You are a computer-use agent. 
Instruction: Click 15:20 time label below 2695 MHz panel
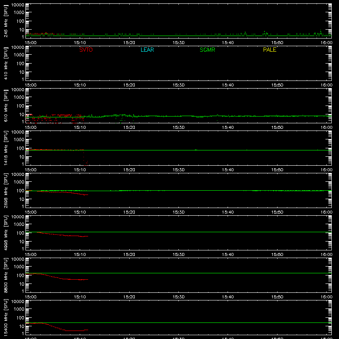[129, 212]
